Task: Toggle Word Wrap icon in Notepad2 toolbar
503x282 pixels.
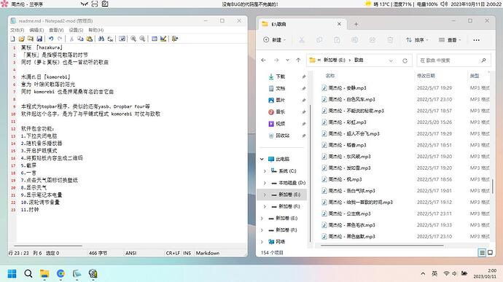Action: (x=122, y=39)
